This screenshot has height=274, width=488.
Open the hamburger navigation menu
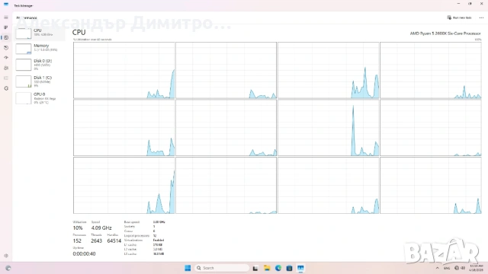tap(6, 18)
